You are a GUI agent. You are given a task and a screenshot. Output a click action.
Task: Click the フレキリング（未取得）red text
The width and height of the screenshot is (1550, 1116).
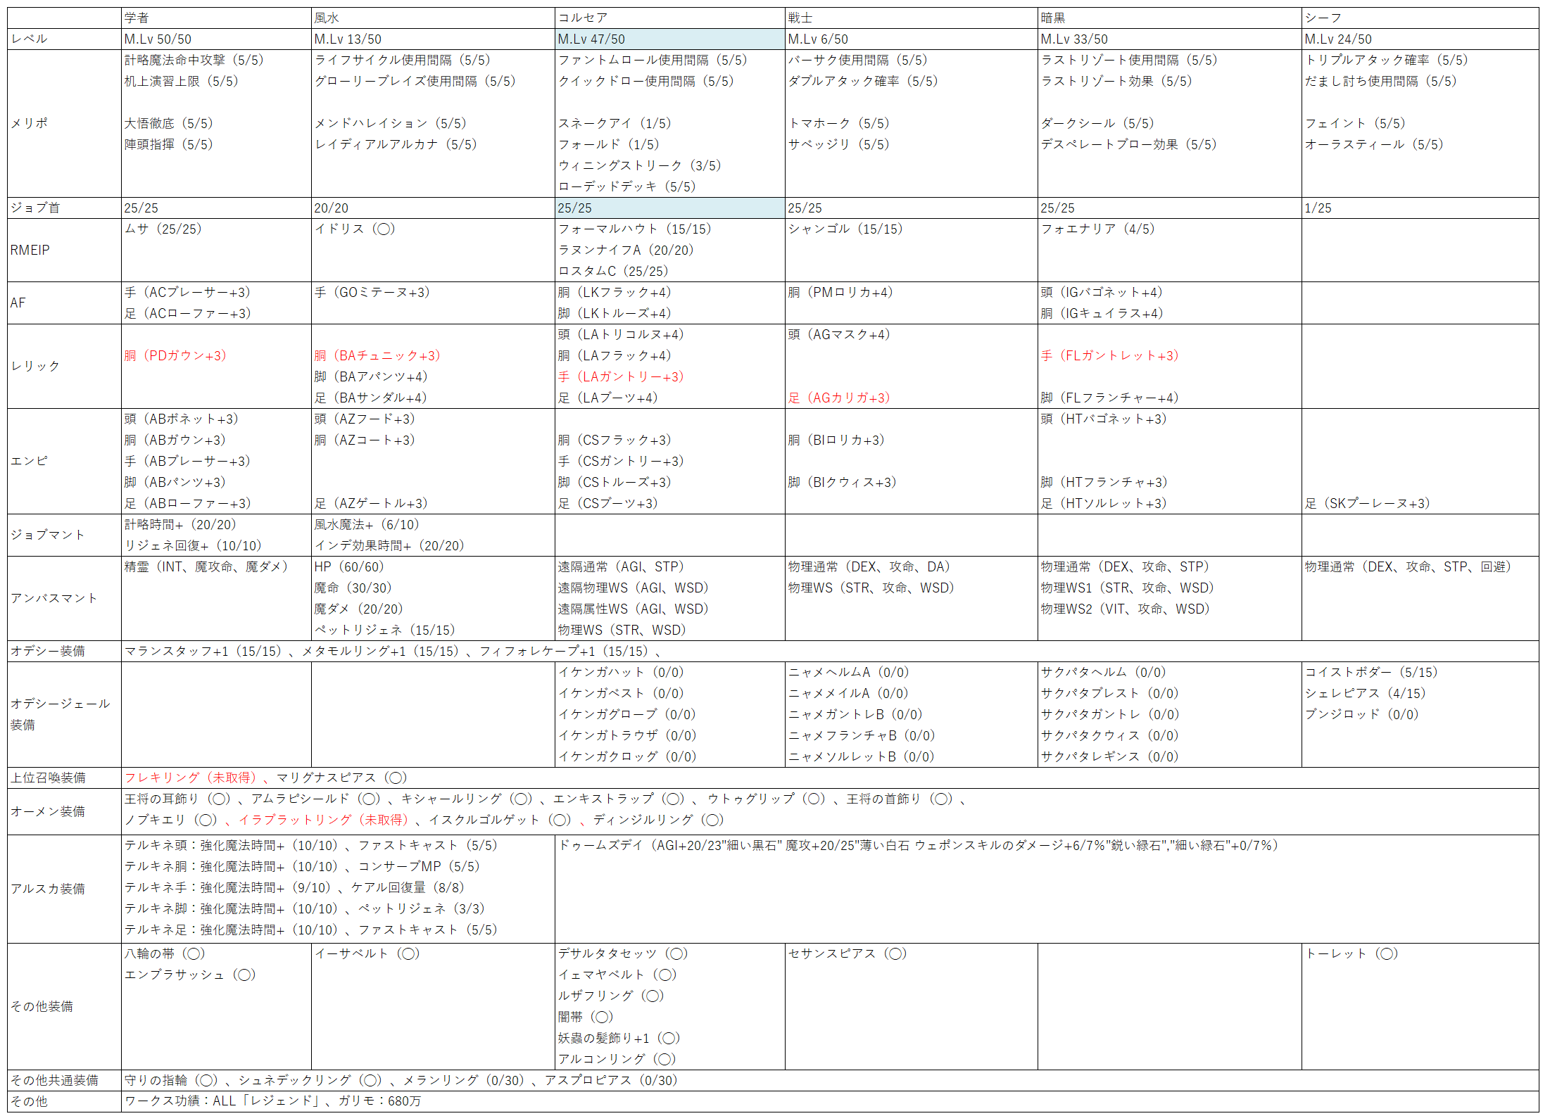point(190,778)
